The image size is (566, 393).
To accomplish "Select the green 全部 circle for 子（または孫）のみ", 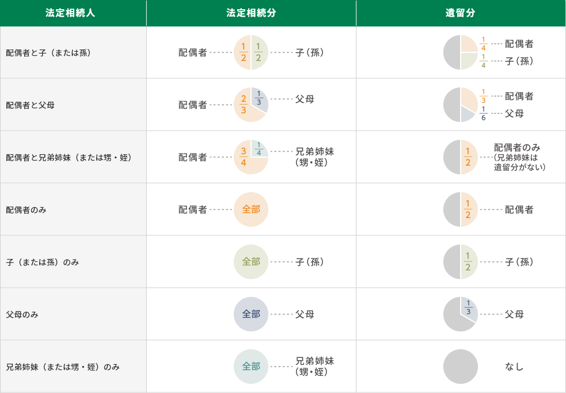I will tap(252, 261).
